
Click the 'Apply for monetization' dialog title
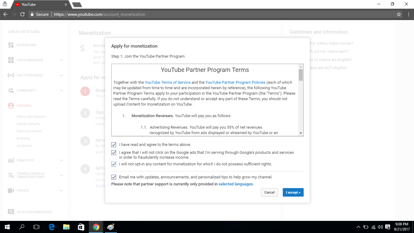click(x=134, y=46)
